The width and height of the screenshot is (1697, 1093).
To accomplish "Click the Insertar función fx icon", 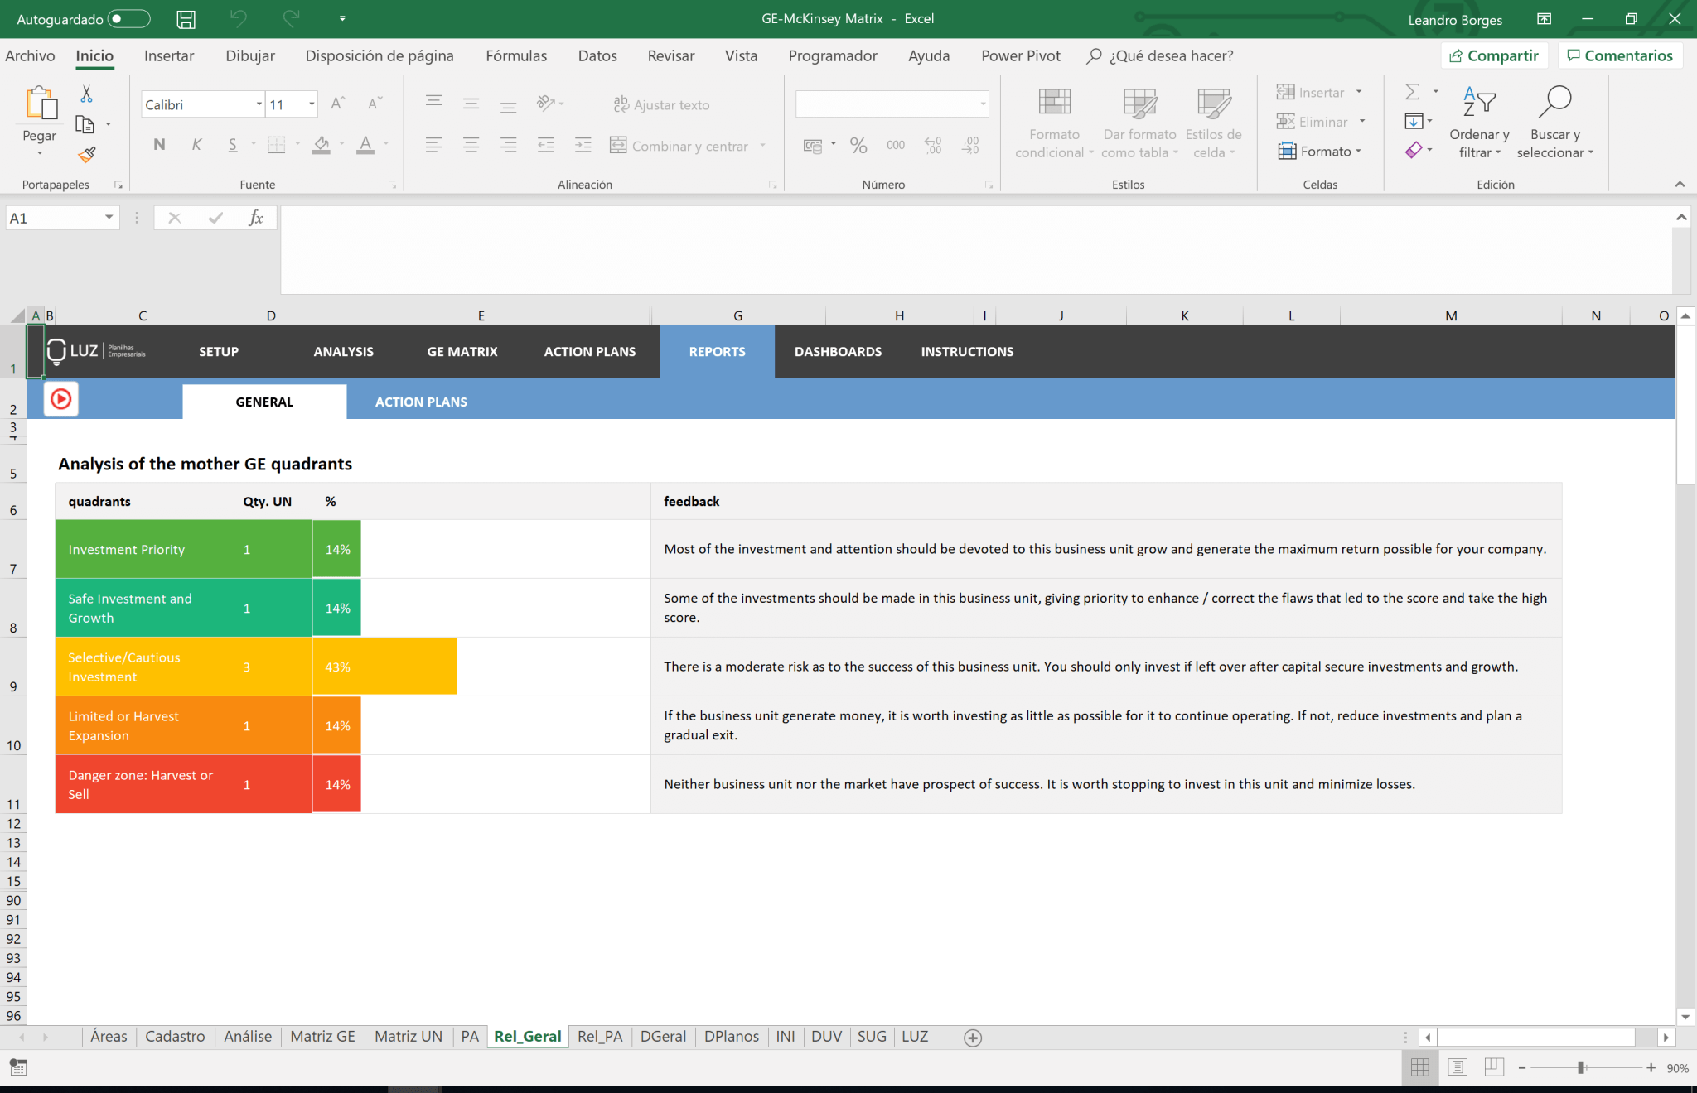I will 255,217.
